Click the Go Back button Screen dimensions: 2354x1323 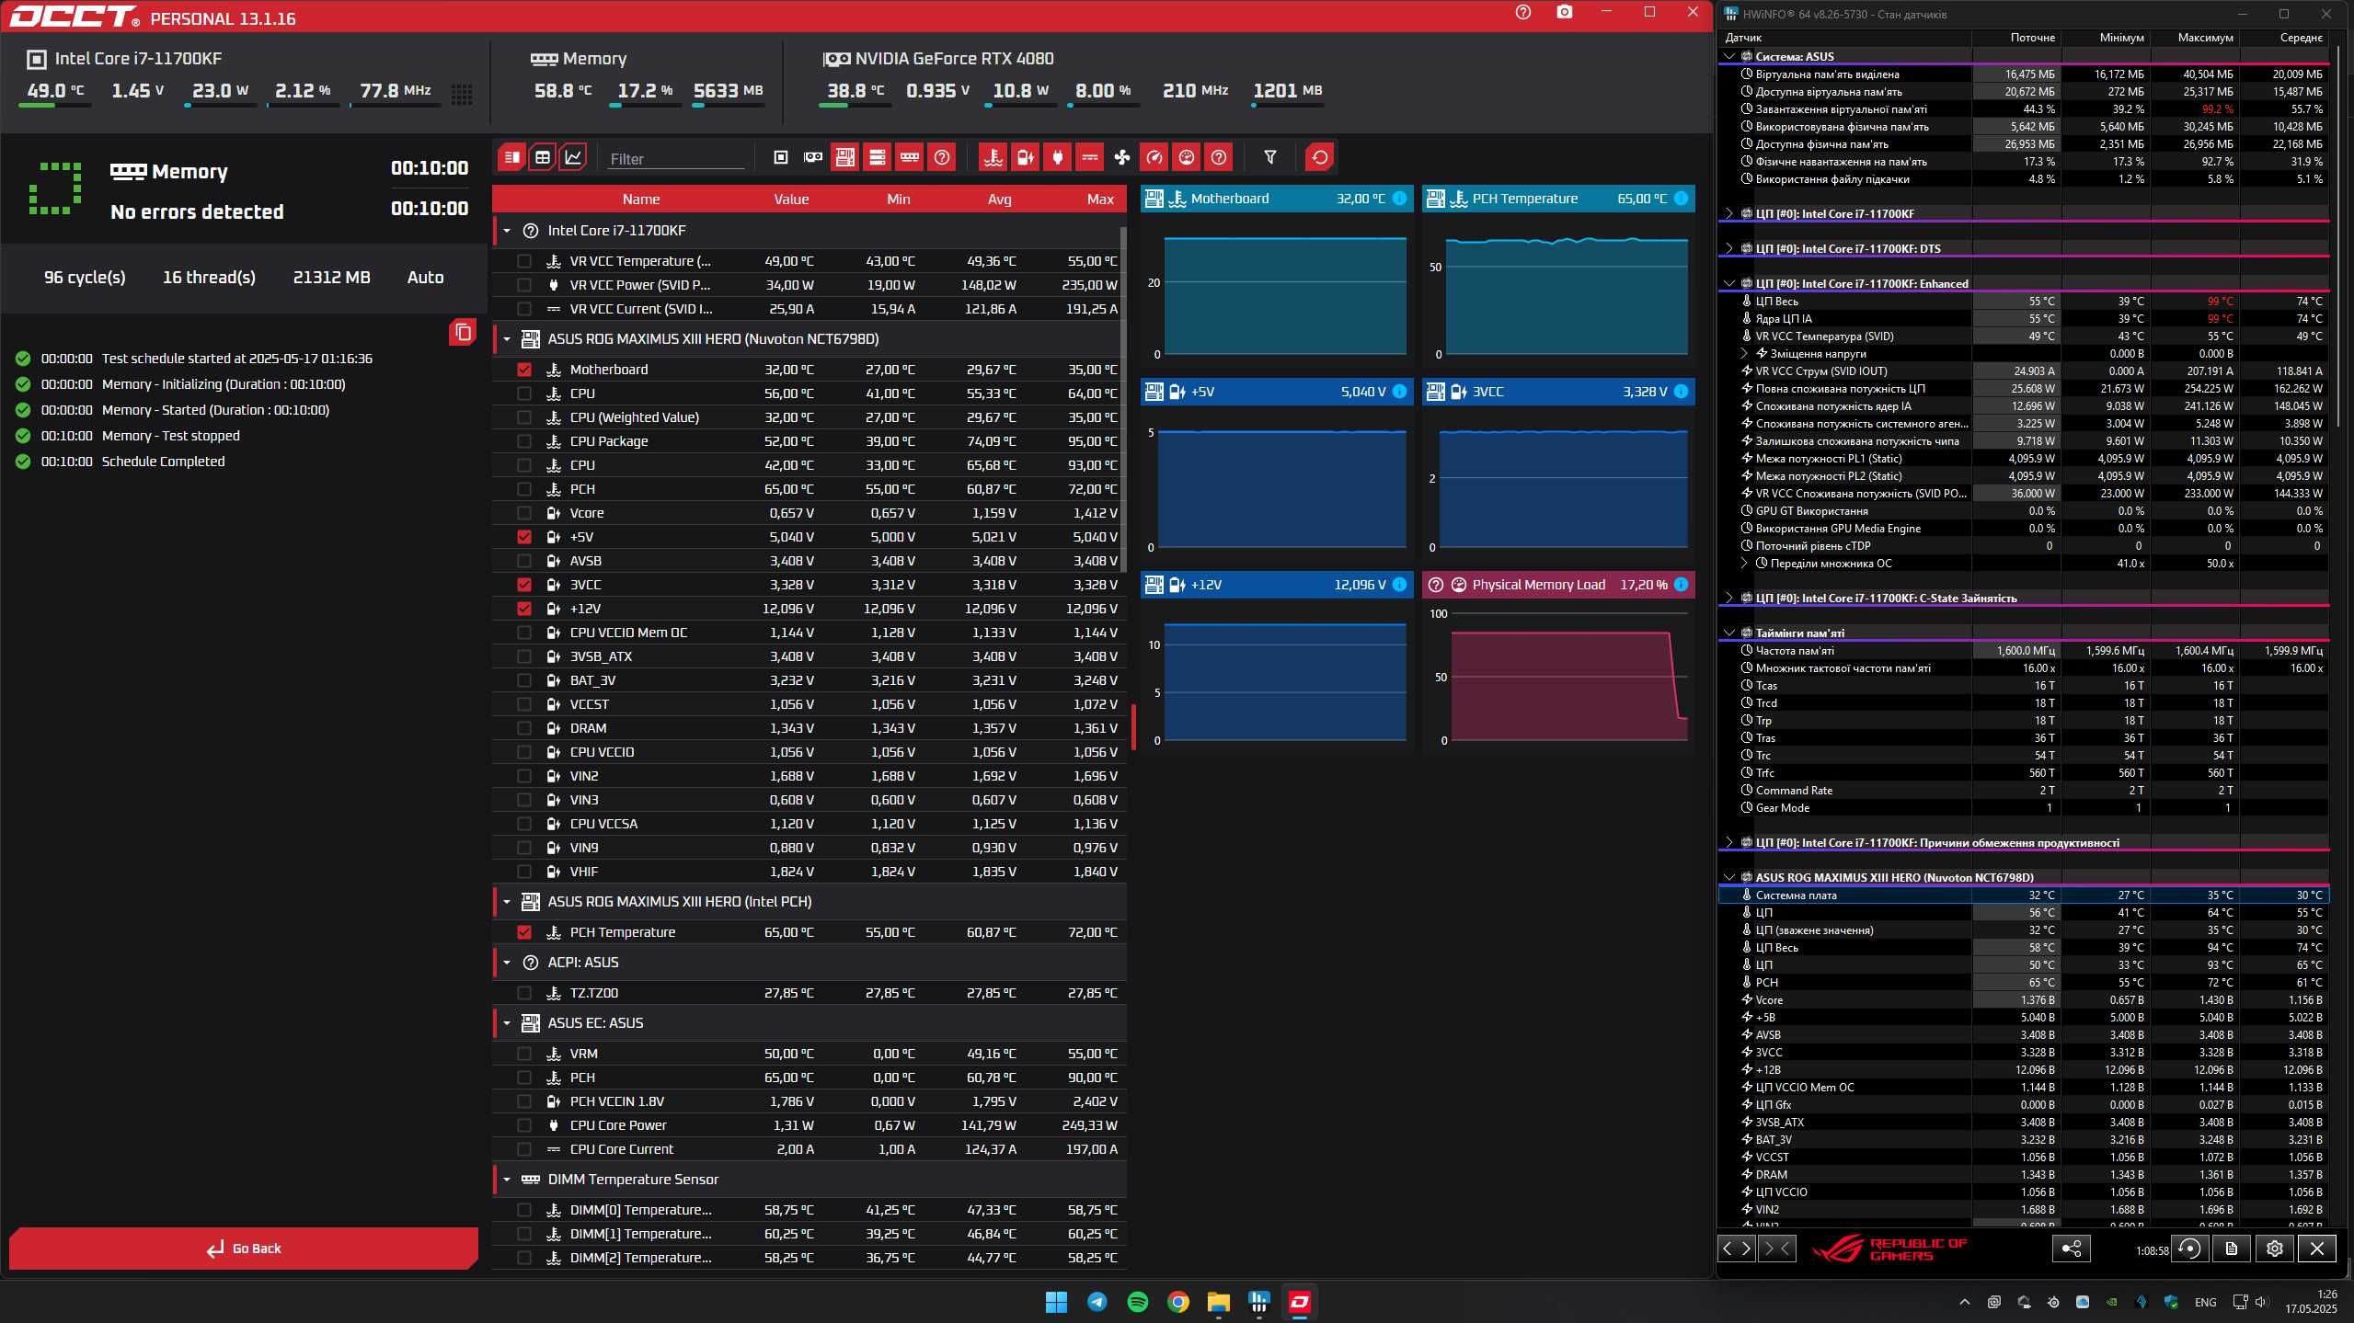(244, 1249)
